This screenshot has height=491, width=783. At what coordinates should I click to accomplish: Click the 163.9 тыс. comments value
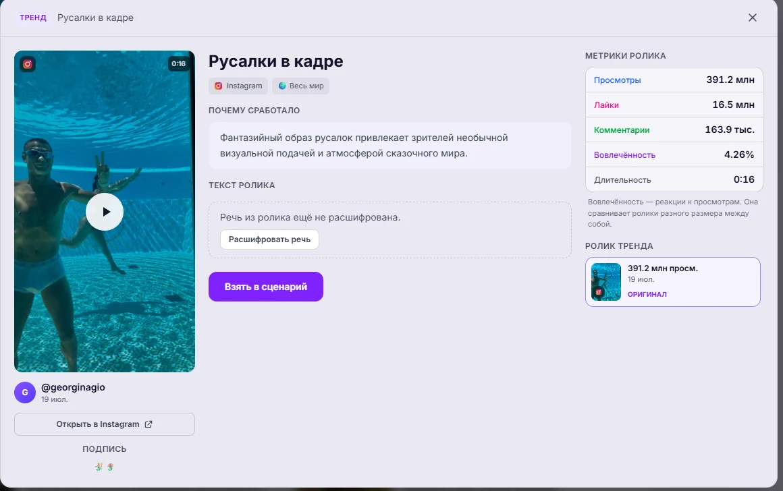(730, 129)
